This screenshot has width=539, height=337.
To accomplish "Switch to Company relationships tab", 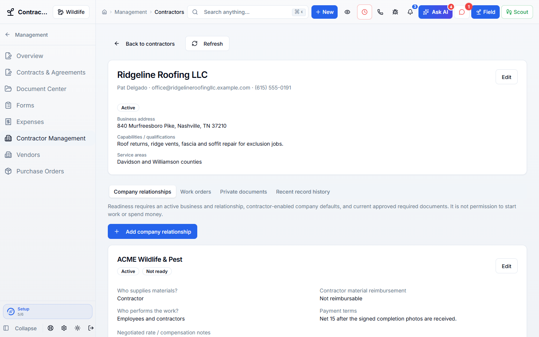I will (142, 192).
